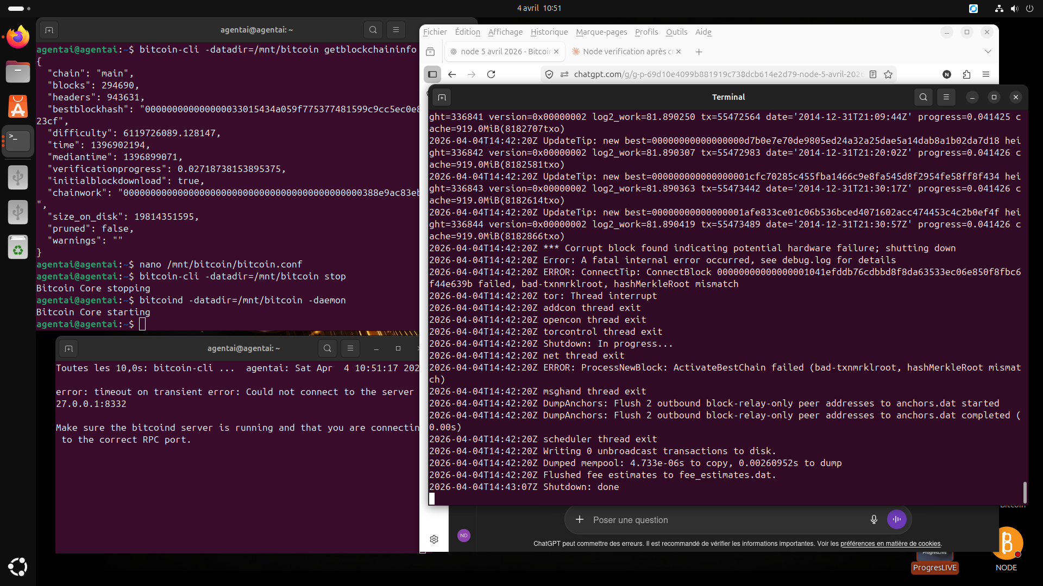Open Firefox extensions puzzle icon
The width and height of the screenshot is (1043, 586).
click(966, 74)
